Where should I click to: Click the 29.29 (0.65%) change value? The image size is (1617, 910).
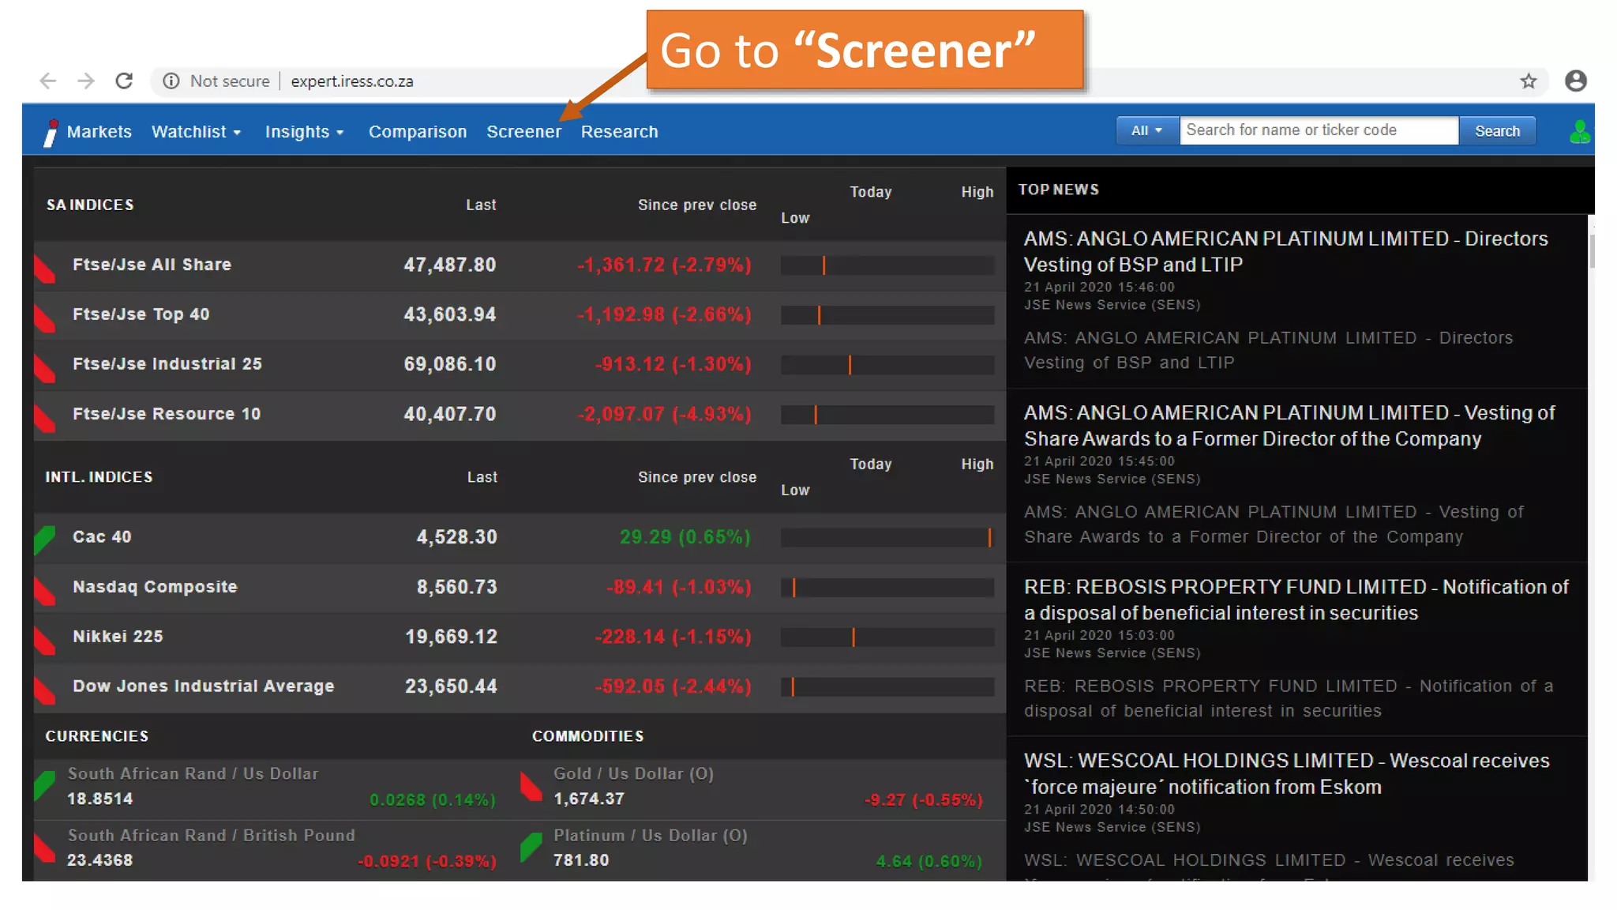pyautogui.click(x=685, y=537)
